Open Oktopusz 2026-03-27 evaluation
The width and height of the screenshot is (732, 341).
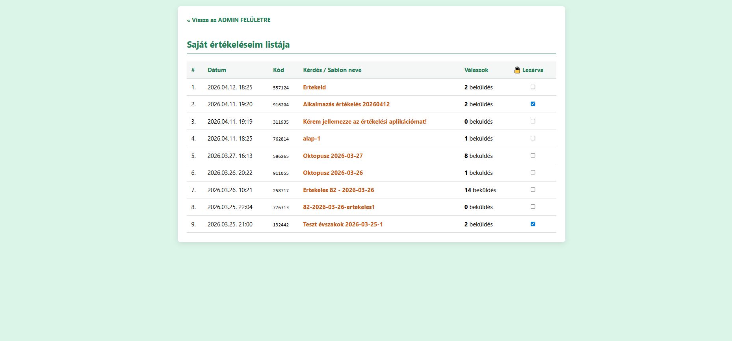coord(333,156)
